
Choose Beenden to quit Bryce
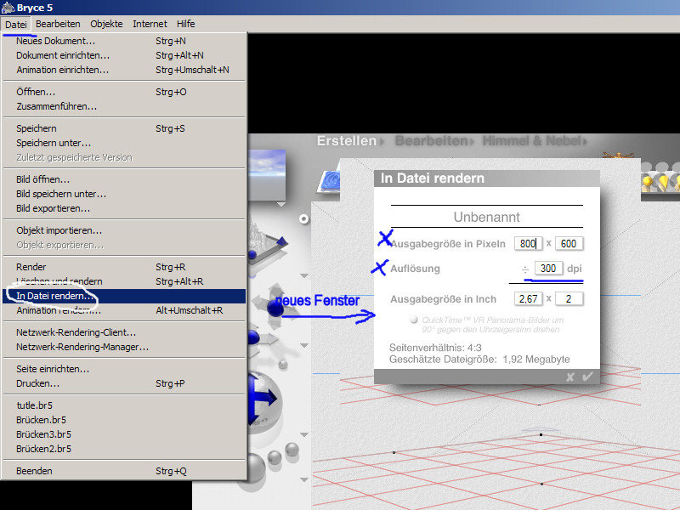tap(124, 471)
